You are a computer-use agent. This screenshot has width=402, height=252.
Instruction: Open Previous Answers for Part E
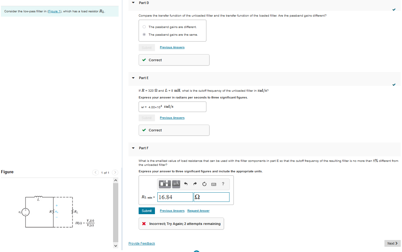tap(172, 118)
